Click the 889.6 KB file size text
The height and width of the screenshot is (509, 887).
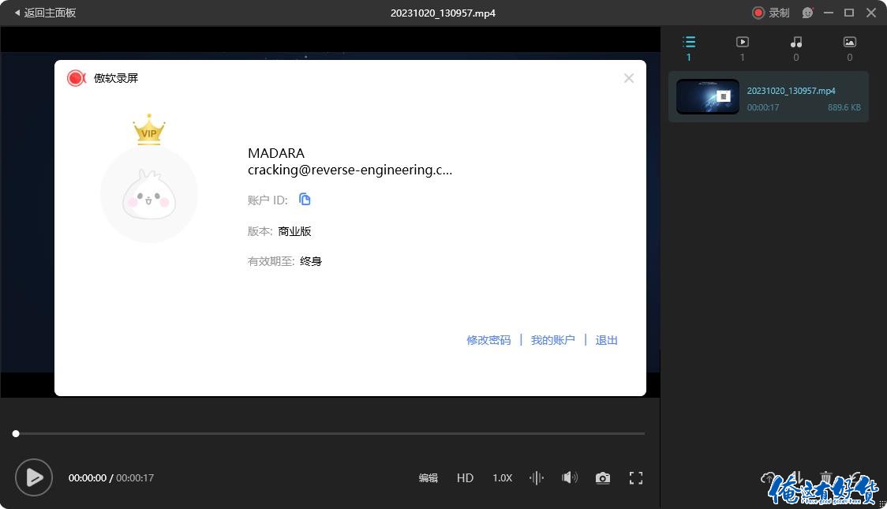tap(844, 107)
